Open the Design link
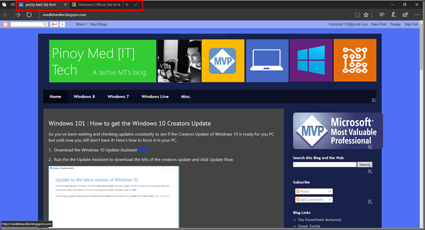425x230 pixels. pyautogui.click(x=395, y=24)
